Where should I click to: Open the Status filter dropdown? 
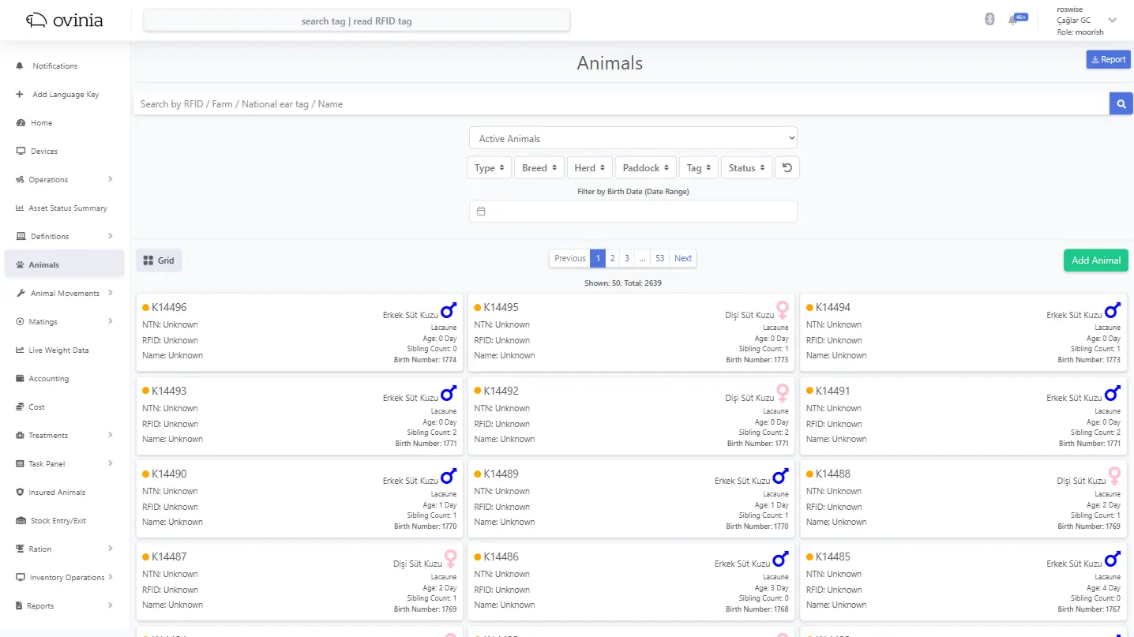point(745,167)
